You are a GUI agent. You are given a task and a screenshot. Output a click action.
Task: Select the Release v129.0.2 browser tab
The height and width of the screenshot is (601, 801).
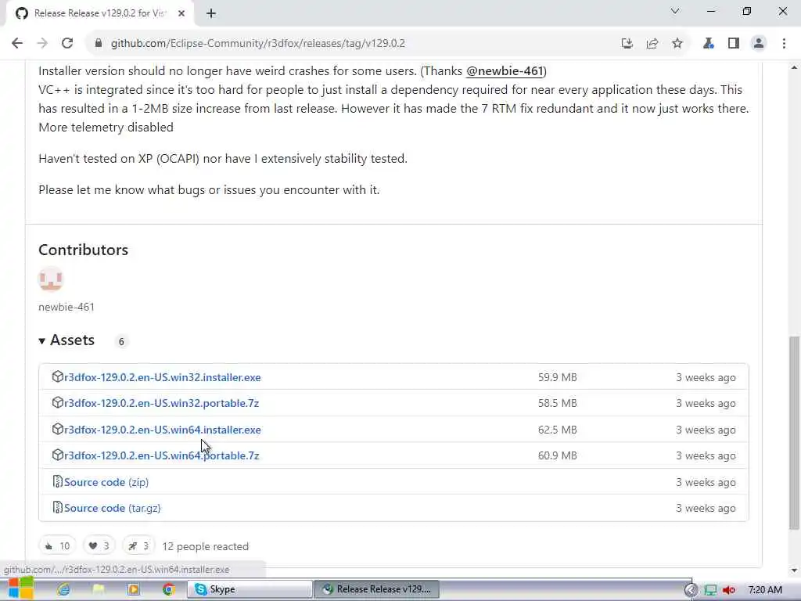(99, 14)
